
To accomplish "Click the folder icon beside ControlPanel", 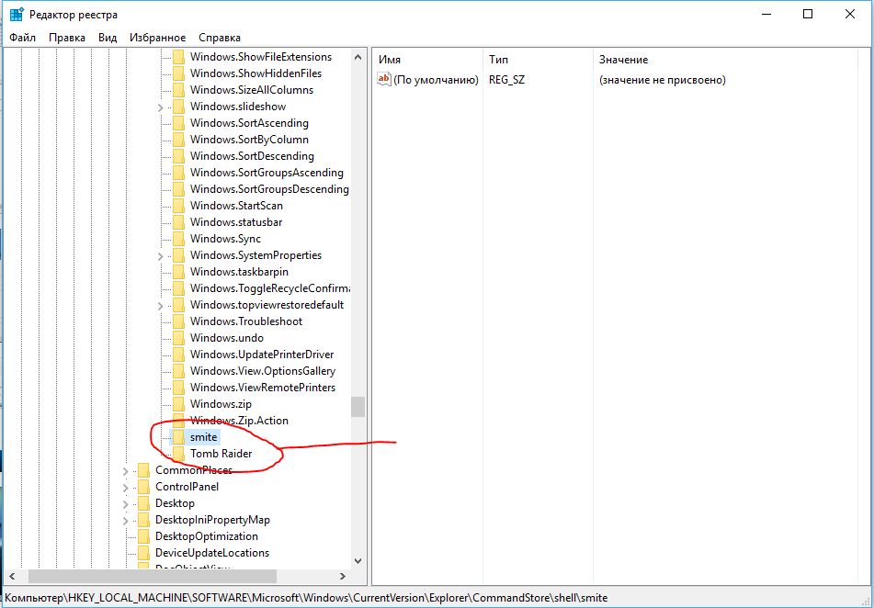I will click(x=143, y=487).
